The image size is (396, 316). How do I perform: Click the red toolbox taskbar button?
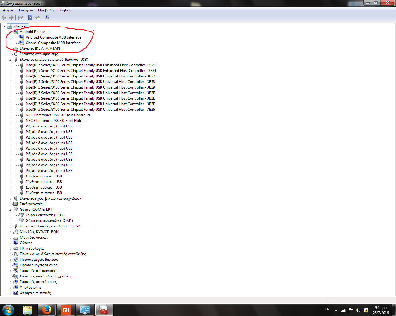coord(104,310)
